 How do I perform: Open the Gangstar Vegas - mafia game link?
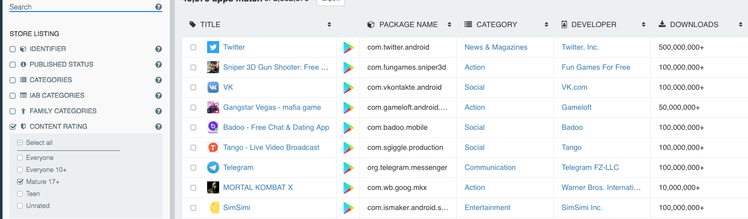point(272,107)
